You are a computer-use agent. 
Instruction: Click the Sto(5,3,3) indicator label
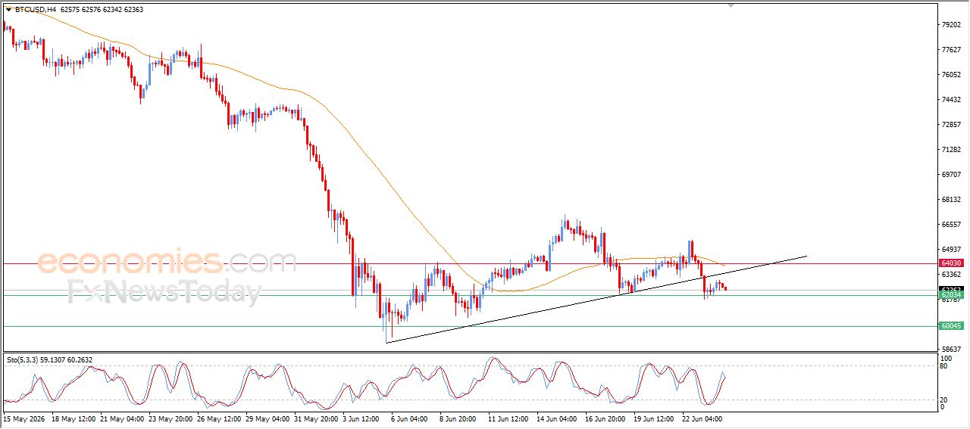coord(22,359)
